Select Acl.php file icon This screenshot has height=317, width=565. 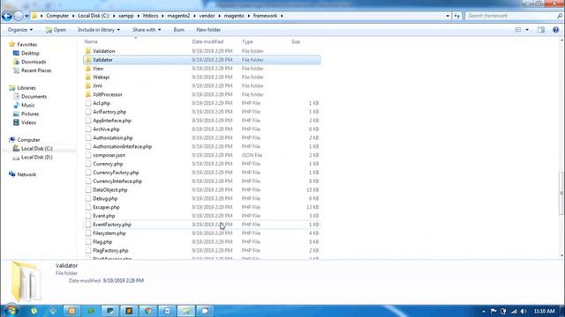[x=88, y=103]
